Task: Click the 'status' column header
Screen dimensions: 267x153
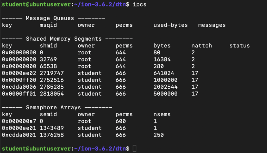Action: pos(240,46)
